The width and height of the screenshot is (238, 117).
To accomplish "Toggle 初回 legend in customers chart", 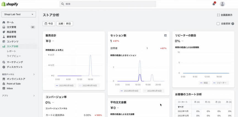I will click(205, 83).
